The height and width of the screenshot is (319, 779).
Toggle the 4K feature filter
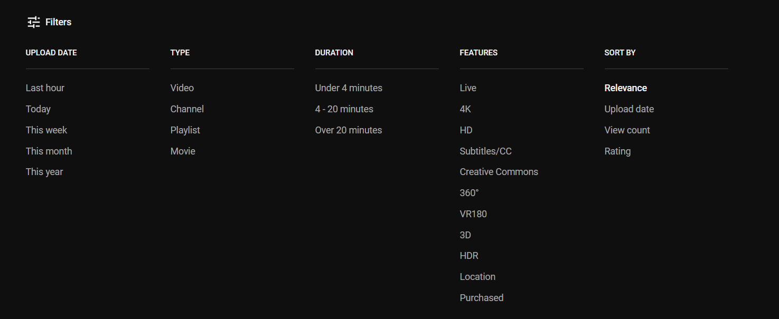click(465, 109)
